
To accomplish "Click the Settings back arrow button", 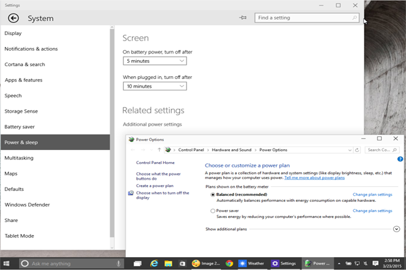I will (13, 18).
